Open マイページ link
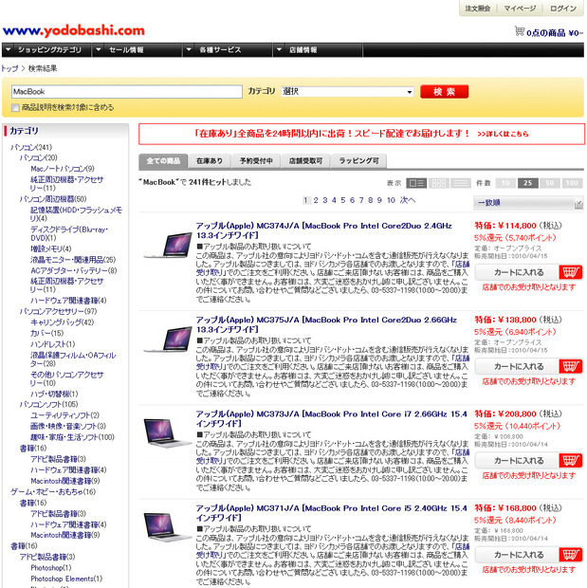This screenshot has width=587, height=588. [x=520, y=9]
